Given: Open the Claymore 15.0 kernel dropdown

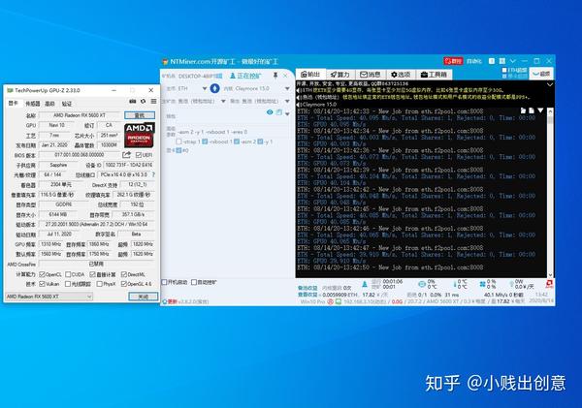Looking at the screenshot, I should coord(287,88).
